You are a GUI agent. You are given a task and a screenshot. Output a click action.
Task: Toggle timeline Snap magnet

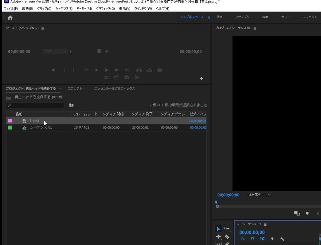252,239
